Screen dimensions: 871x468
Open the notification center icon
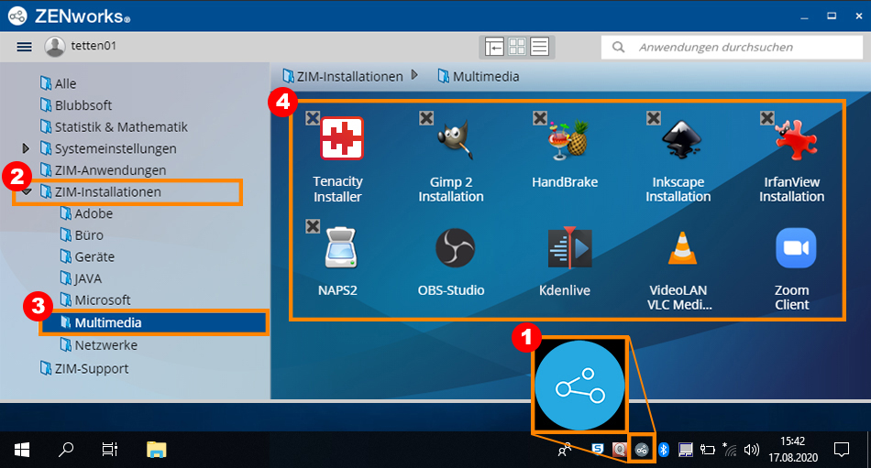[842, 449]
